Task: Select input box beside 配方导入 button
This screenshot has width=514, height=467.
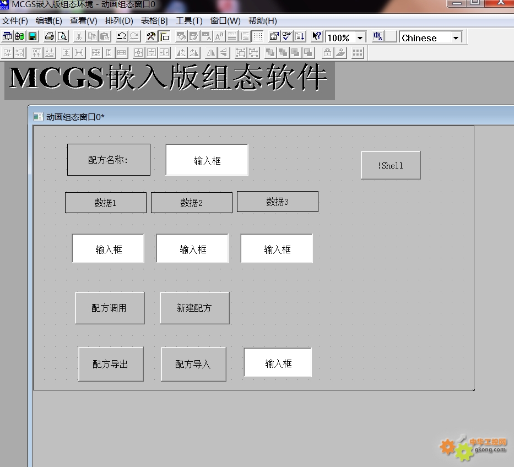Action: coord(278,362)
